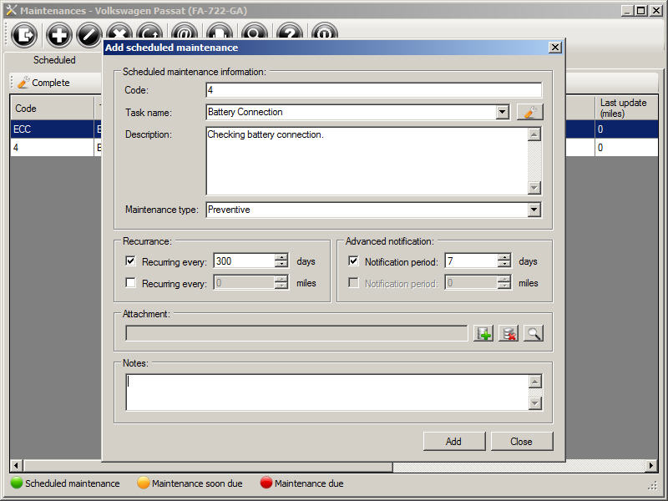Screen dimensions: 668x501
Task: Click inside the Notes text area
Action: pos(326,392)
